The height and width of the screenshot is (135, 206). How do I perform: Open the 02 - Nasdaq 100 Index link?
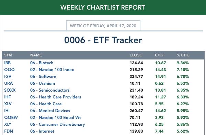(x=52, y=70)
